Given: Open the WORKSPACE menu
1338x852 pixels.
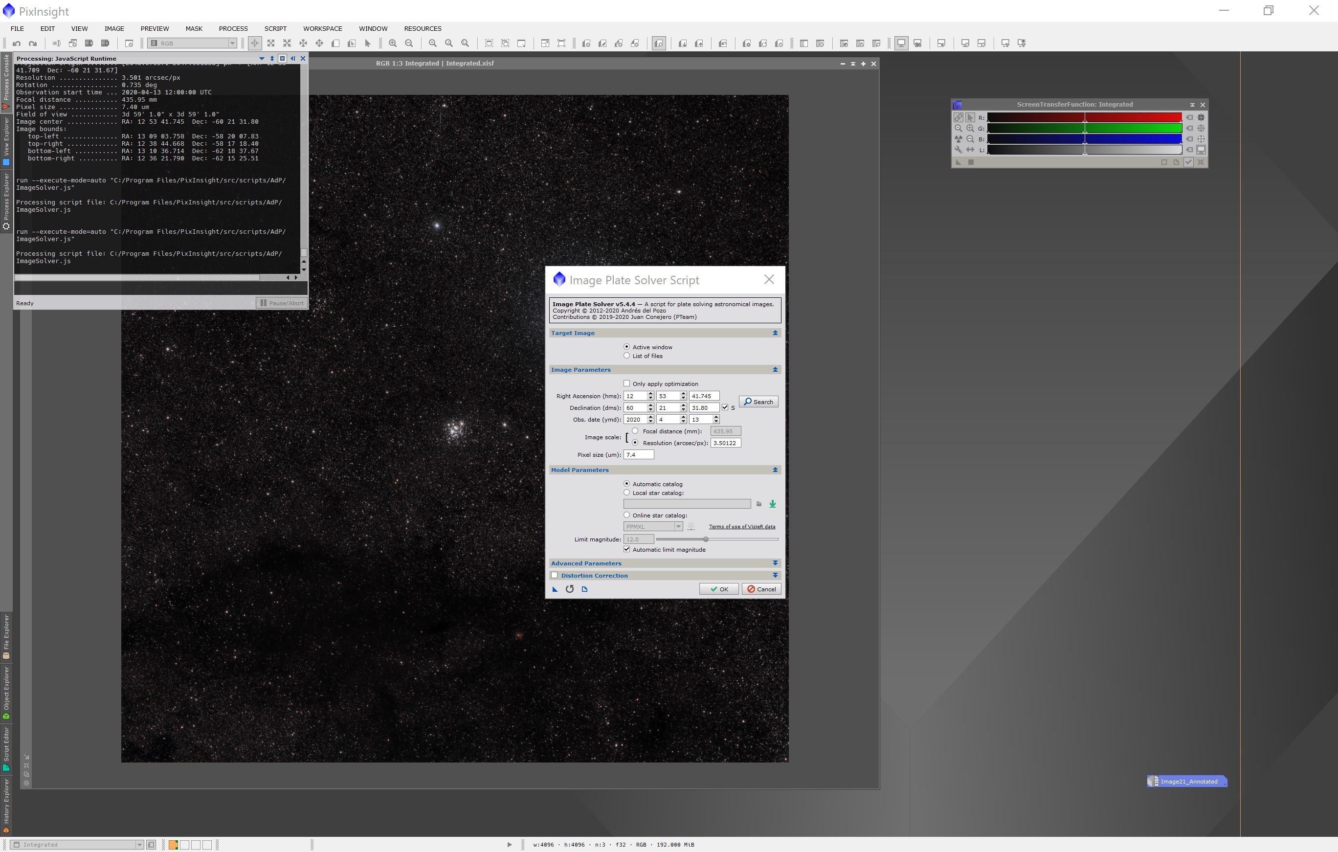Looking at the screenshot, I should pos(323,28).
